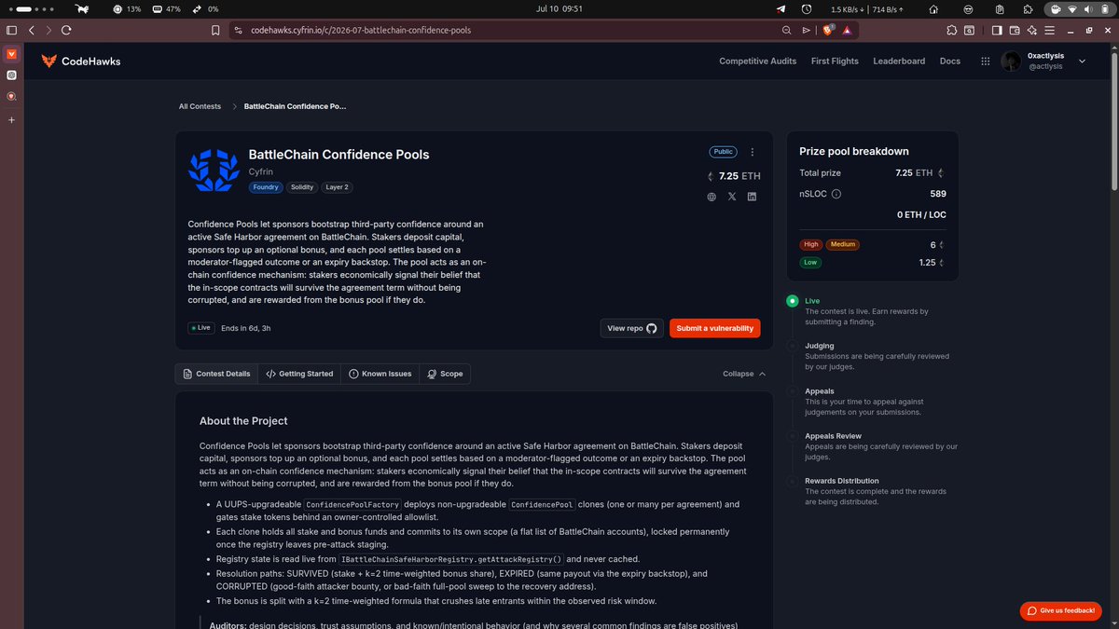
Task: Open First Flights nav link
Action: (x=835, y=61)
